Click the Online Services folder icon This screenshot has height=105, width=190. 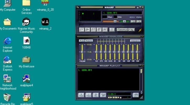tap(26, 3)
